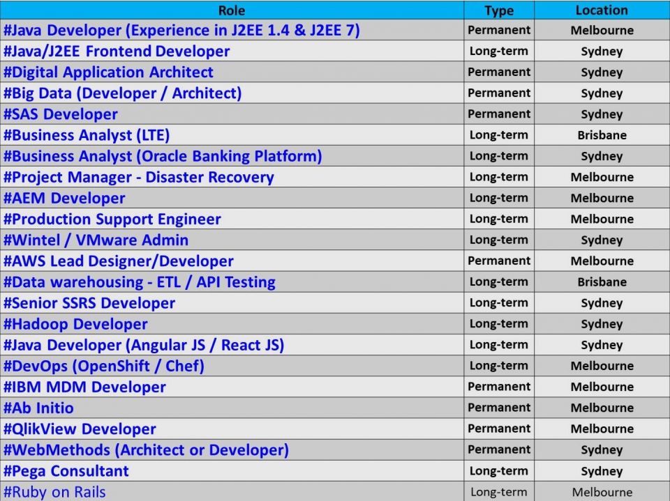Click the #SAS Developer role

point(61,114)
